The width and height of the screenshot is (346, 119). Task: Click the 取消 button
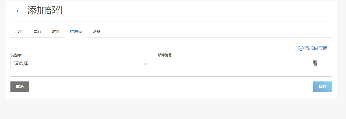[x=20, y=87]
